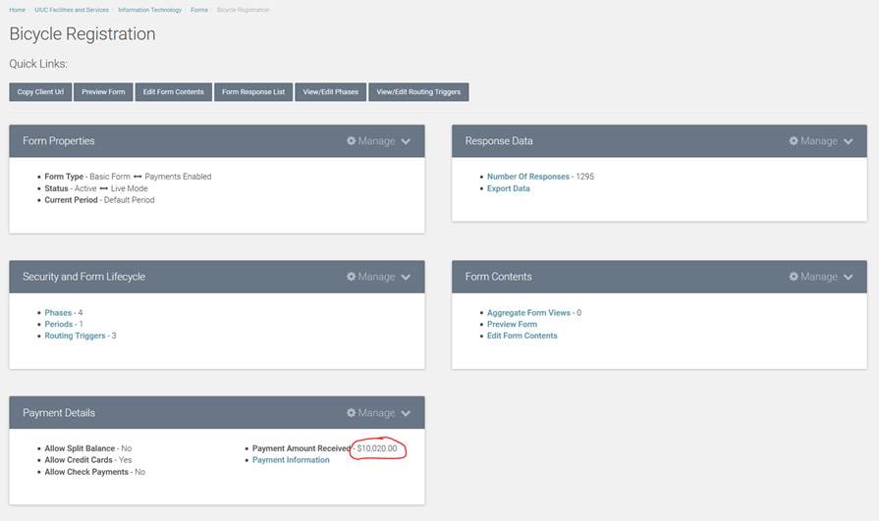Go to Home in breadcrumb

(17, 10)
